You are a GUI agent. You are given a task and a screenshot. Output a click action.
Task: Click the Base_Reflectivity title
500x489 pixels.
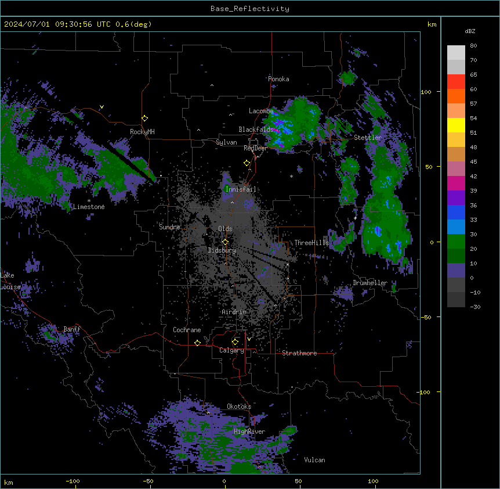point(250,9)
